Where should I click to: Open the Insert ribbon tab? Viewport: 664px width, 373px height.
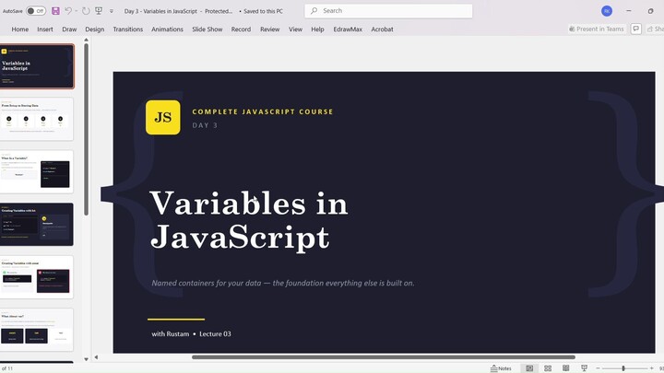click(45, 29)
